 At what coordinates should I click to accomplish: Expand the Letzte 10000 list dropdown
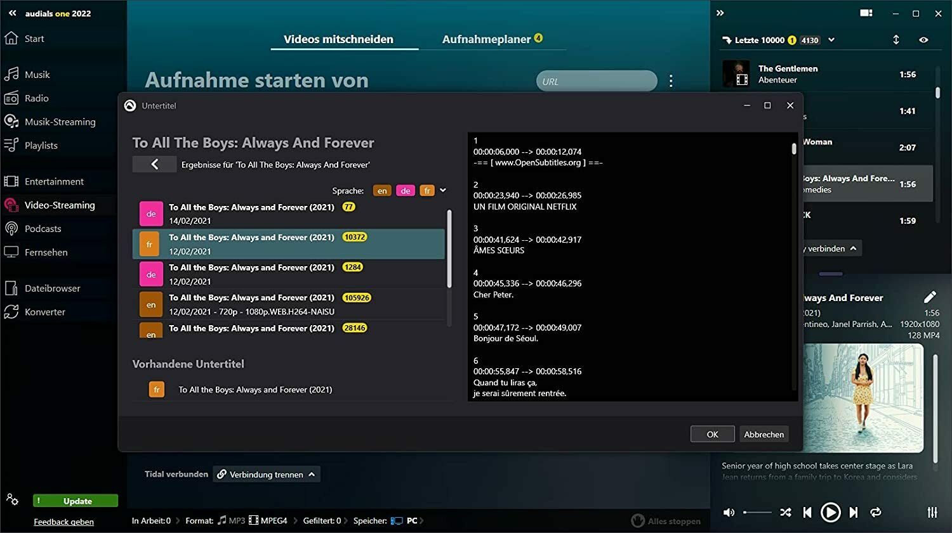click(x=831, y=40)
